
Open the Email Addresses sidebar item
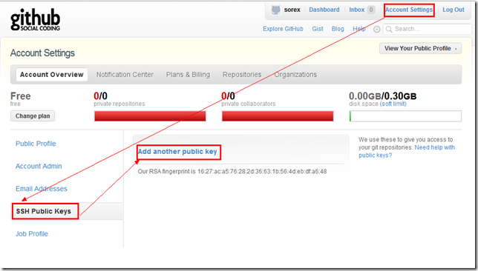(x=42, y=189)
